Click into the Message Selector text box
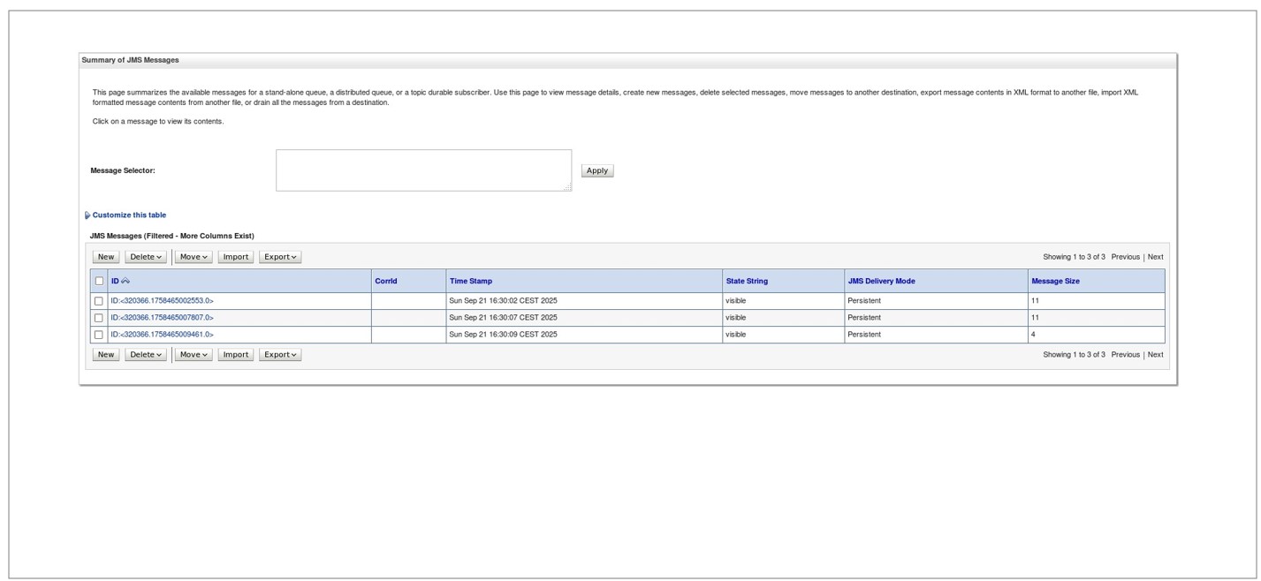 [423, 170]
